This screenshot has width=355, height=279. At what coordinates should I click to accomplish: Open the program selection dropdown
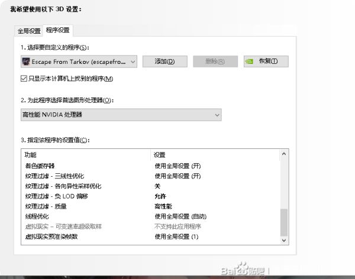pyautogui.click(x=131, y=61)
